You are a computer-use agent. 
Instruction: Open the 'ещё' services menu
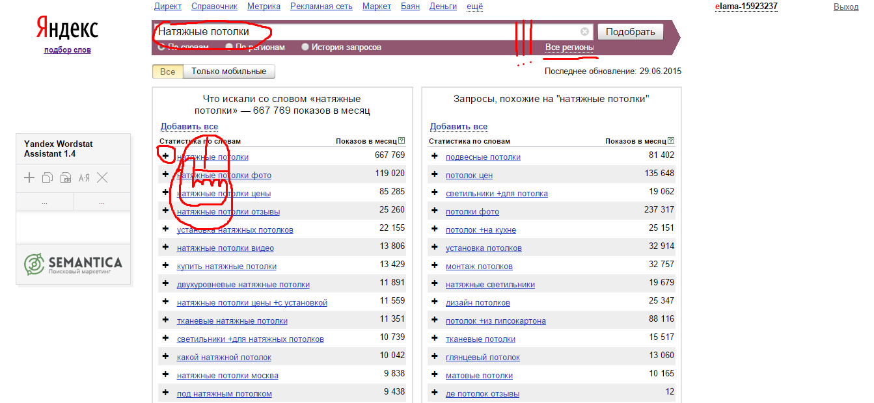pyautogui.click(x=475, y=6)
